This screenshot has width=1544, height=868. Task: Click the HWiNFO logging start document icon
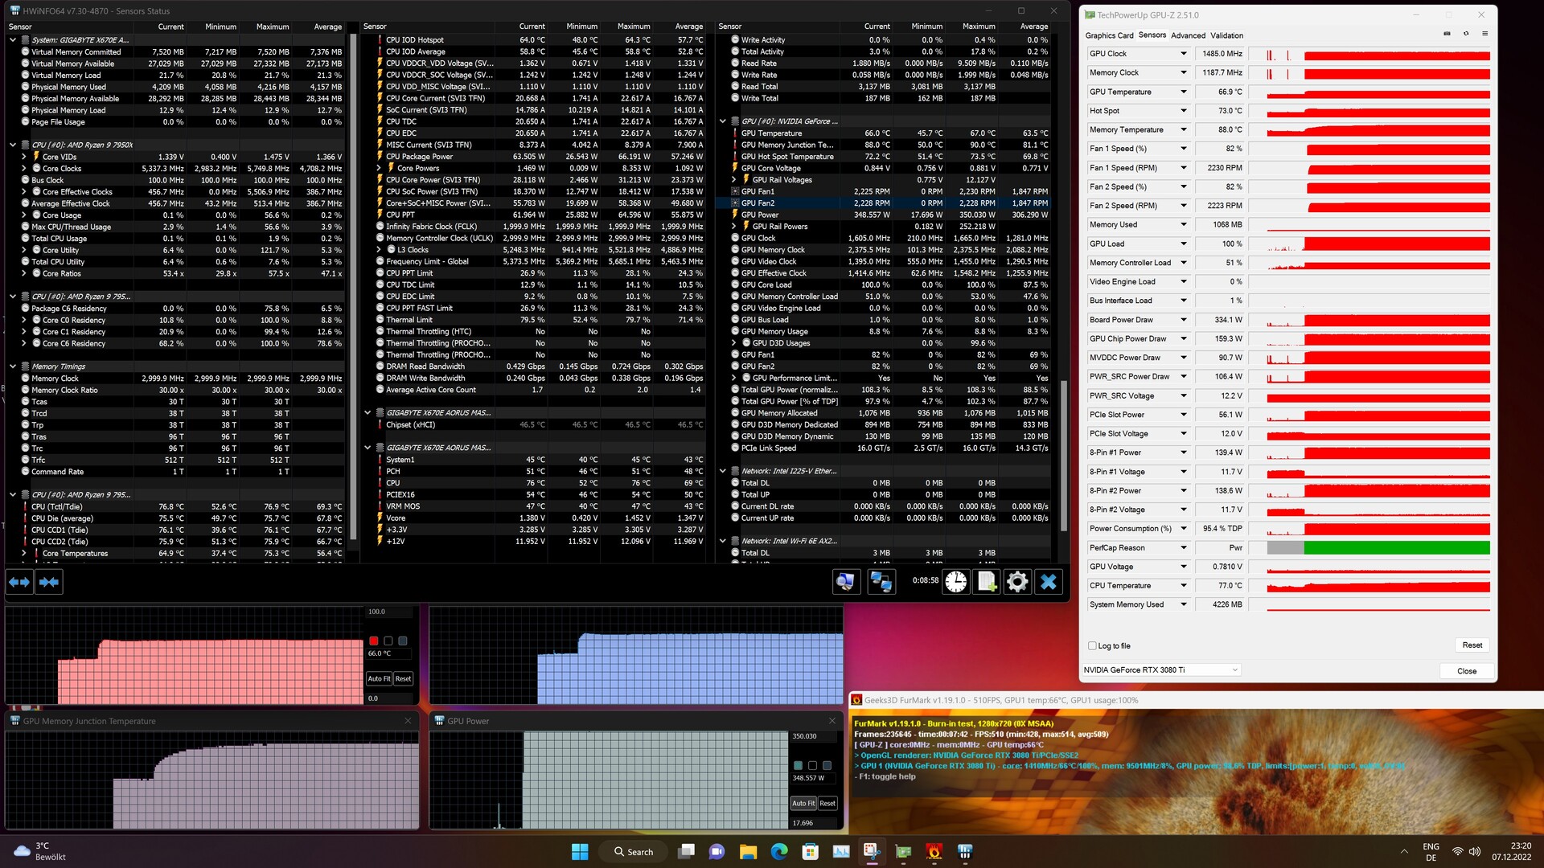point(987,582)
